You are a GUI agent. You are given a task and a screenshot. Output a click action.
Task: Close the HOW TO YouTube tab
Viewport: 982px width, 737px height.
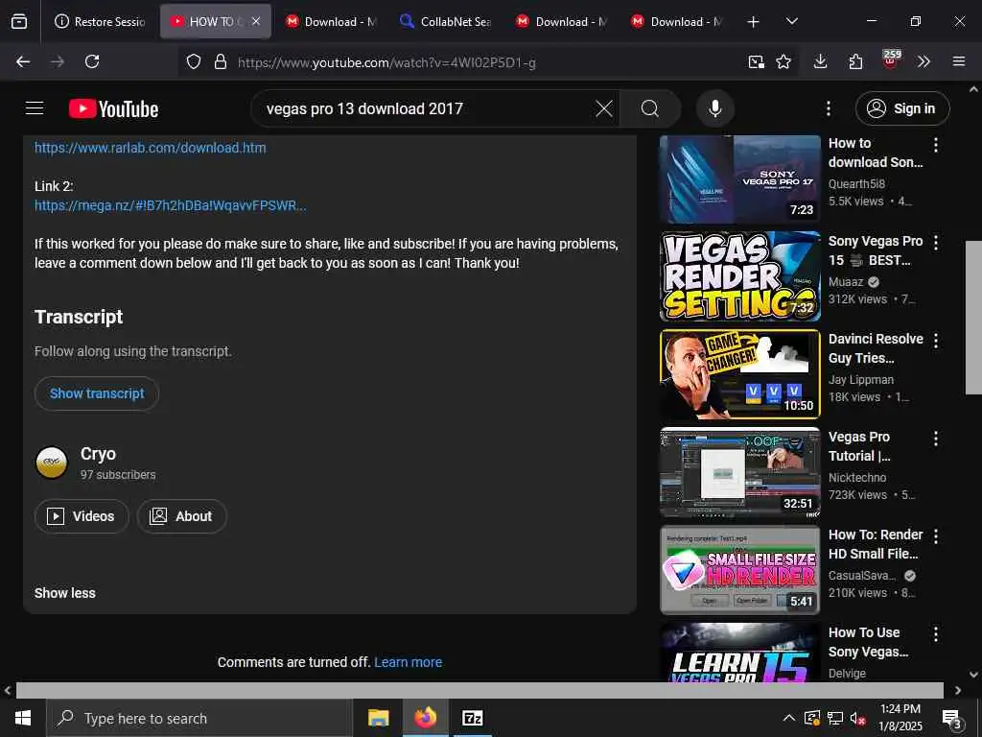pyautogui.click(x=255, y=21)
